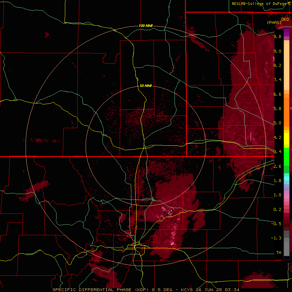Click the 5.0 value on the color scale
292x292 pixels.
click(277, 123)
